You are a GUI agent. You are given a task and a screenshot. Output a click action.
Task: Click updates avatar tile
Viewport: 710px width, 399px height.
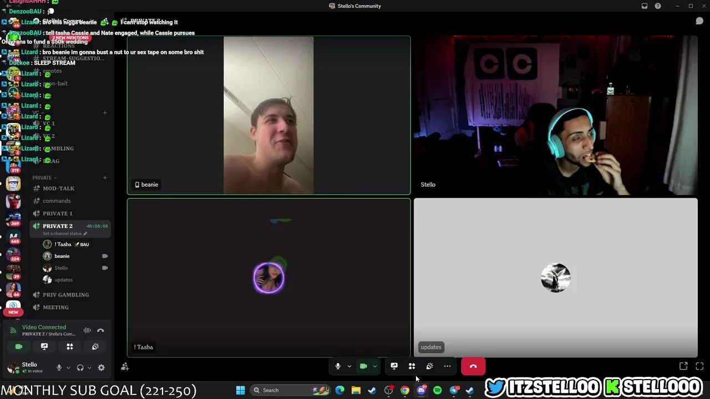pos(556,278)
